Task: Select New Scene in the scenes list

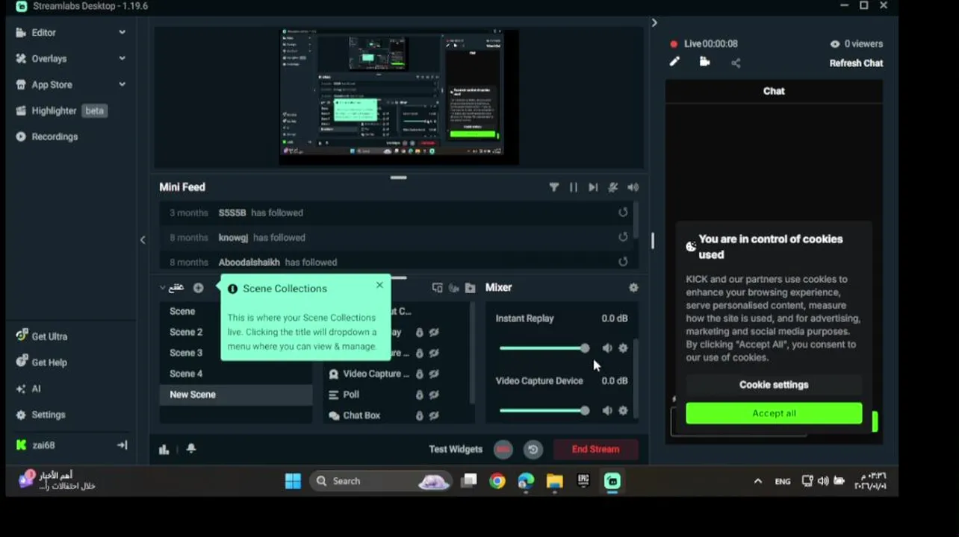Action: (236, 395)
